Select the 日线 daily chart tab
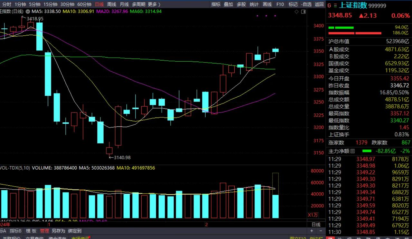 click(x=99, y=4)
